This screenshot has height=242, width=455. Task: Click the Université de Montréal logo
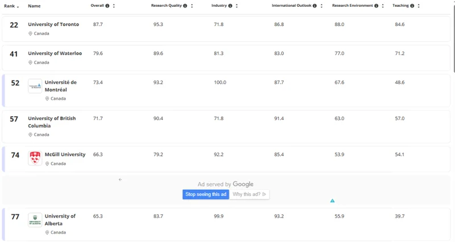point(35,86)
